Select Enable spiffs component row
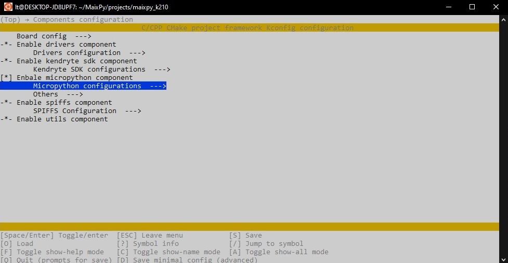The width and height of the screenshot is (508, 263). [x=56, y=103]
